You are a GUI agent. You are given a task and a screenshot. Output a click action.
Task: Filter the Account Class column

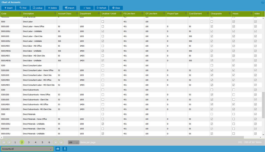(77, 14)
